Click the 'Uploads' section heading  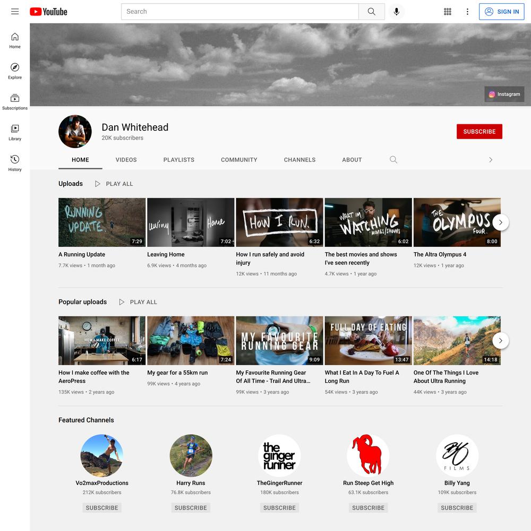[71, 184]
